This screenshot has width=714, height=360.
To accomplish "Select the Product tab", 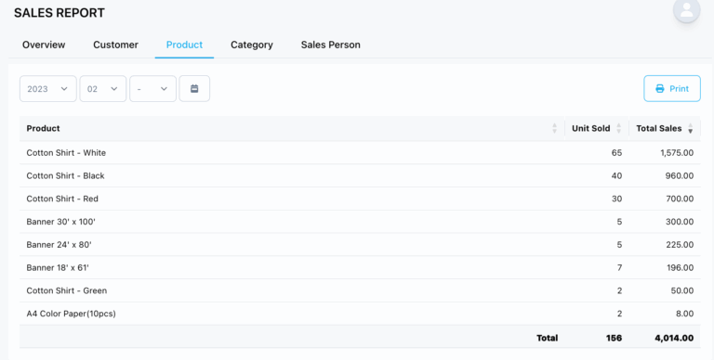I will (x=184, y=45).
